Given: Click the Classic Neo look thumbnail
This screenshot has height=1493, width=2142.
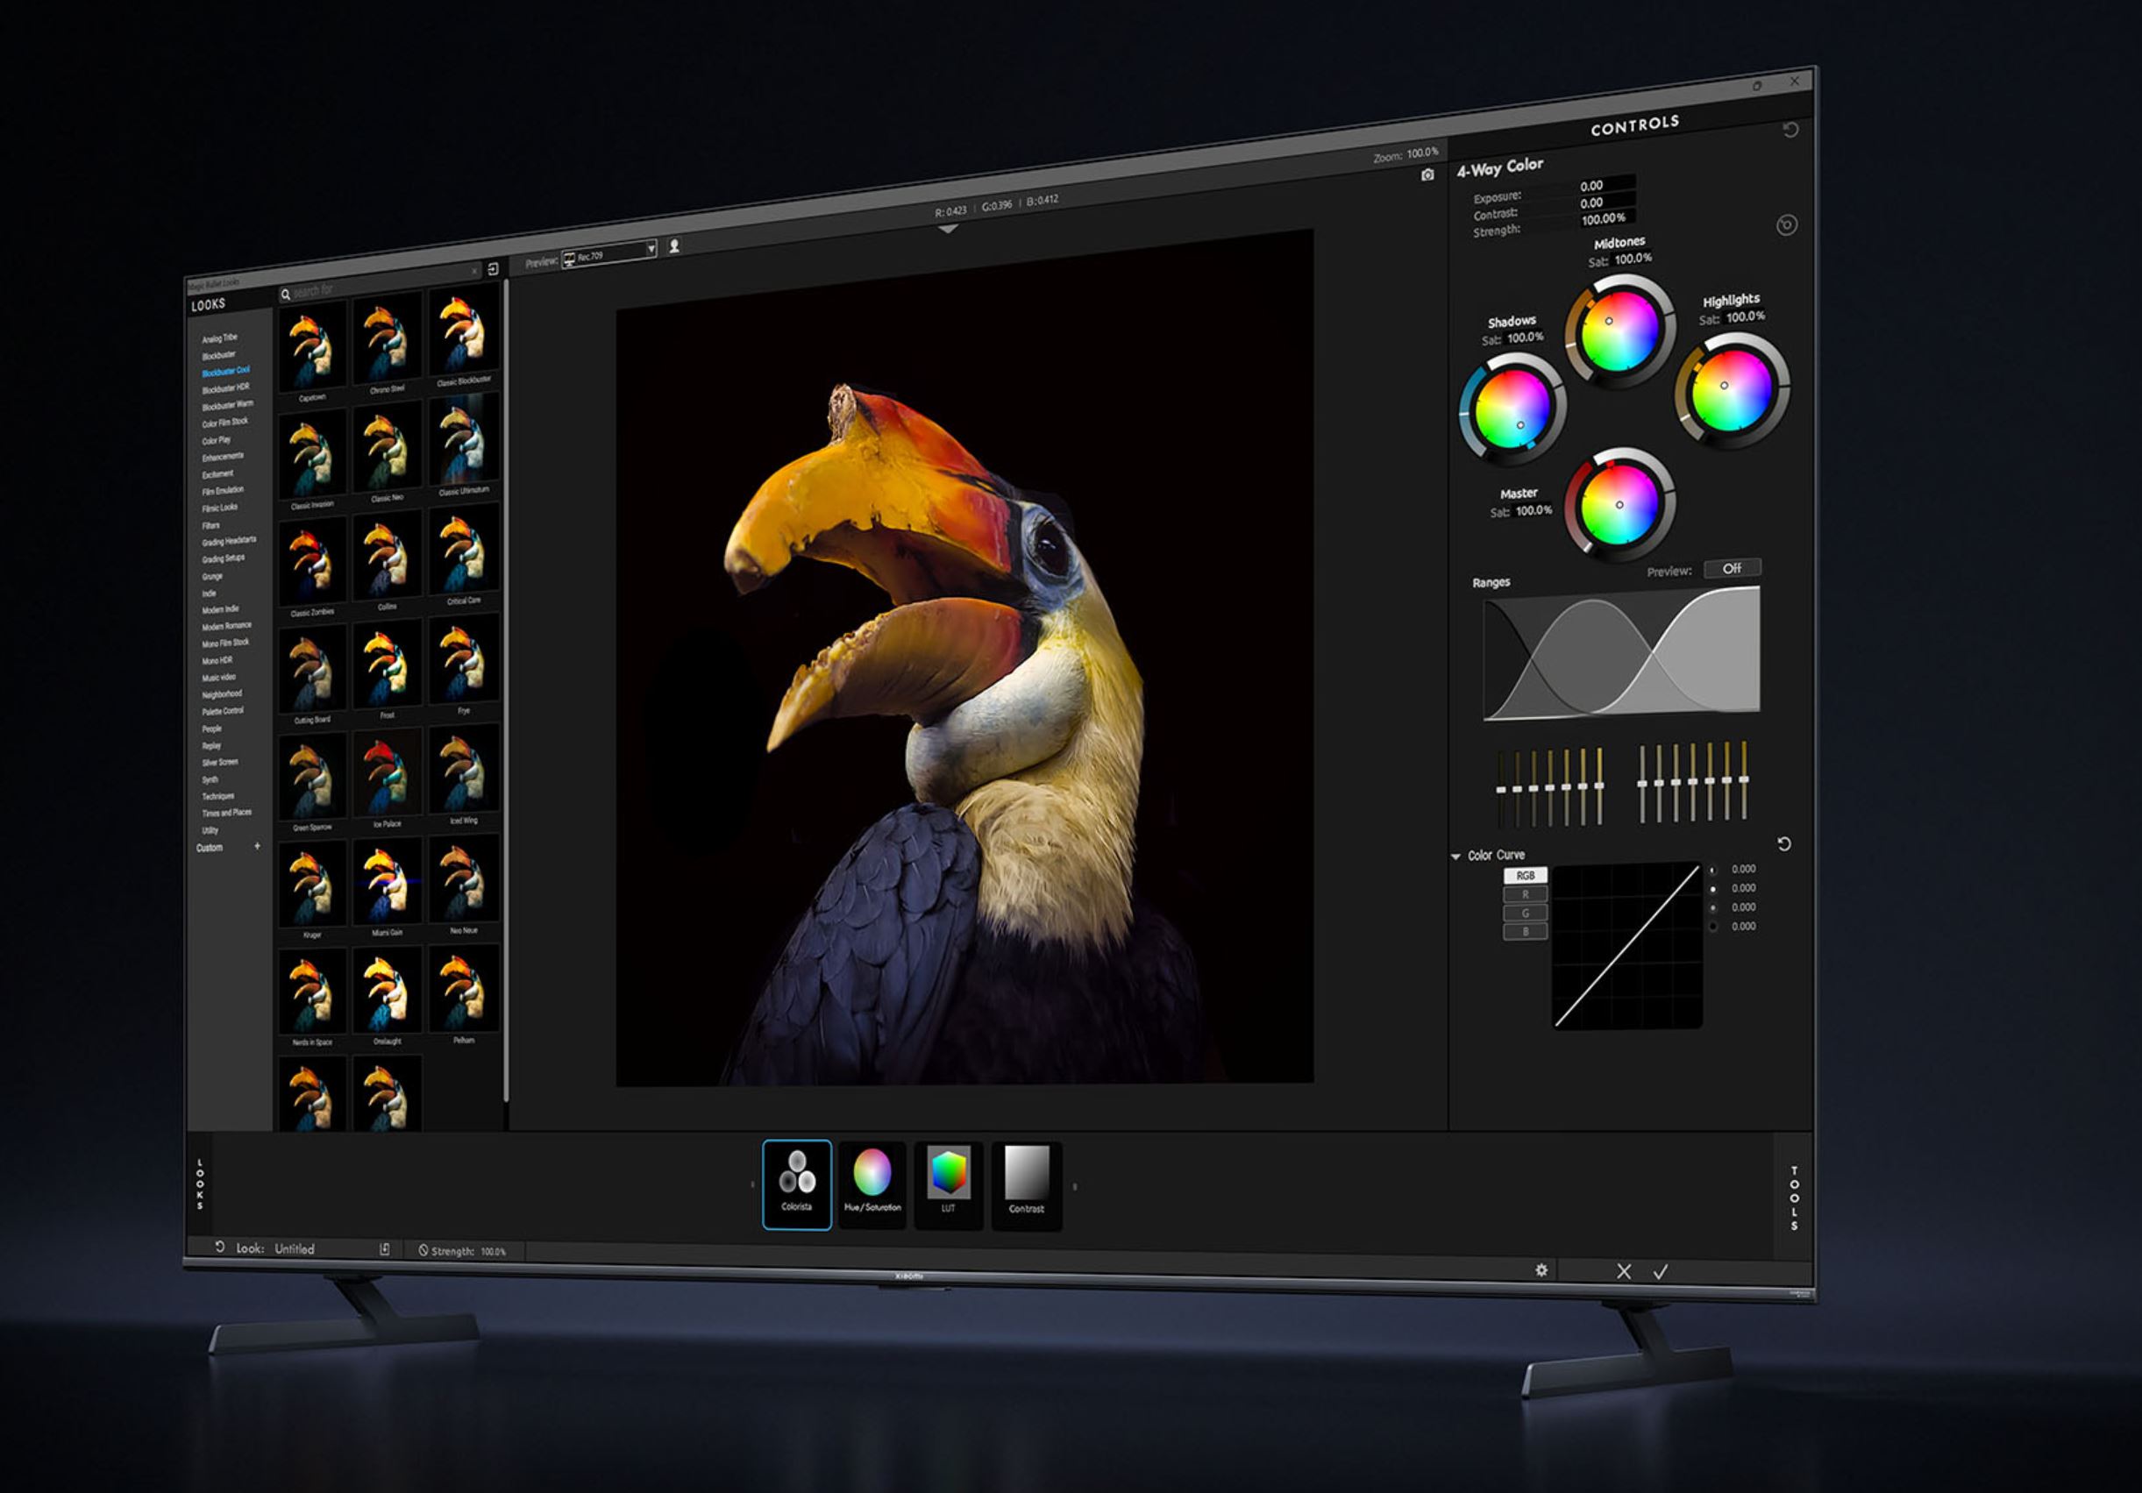Looking at the screenshot, I should click(387, 452).
